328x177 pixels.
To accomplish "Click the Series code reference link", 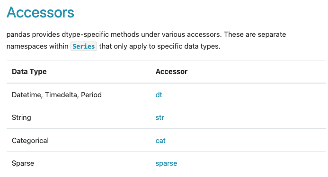I will click(x=84, y=46).
